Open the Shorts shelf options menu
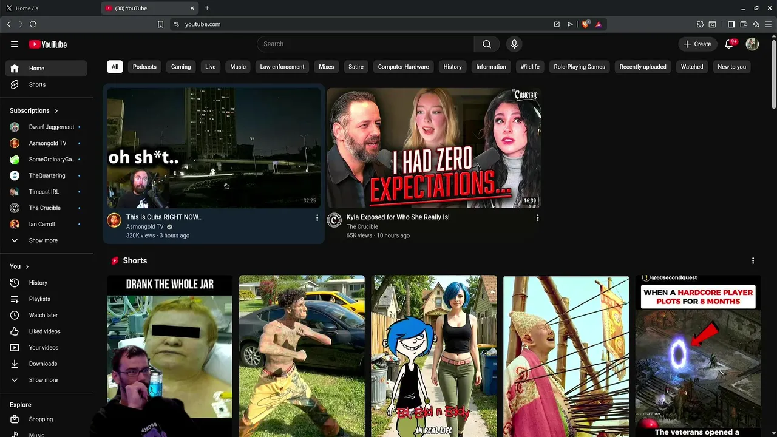The height and width of the screenshot is (437, 777). point(753,260)
